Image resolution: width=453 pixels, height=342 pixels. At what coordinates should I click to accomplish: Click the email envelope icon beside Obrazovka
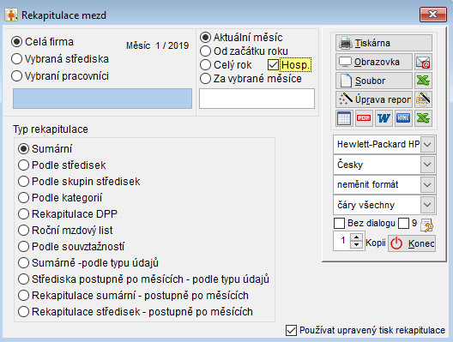click(x=423, y=62)
